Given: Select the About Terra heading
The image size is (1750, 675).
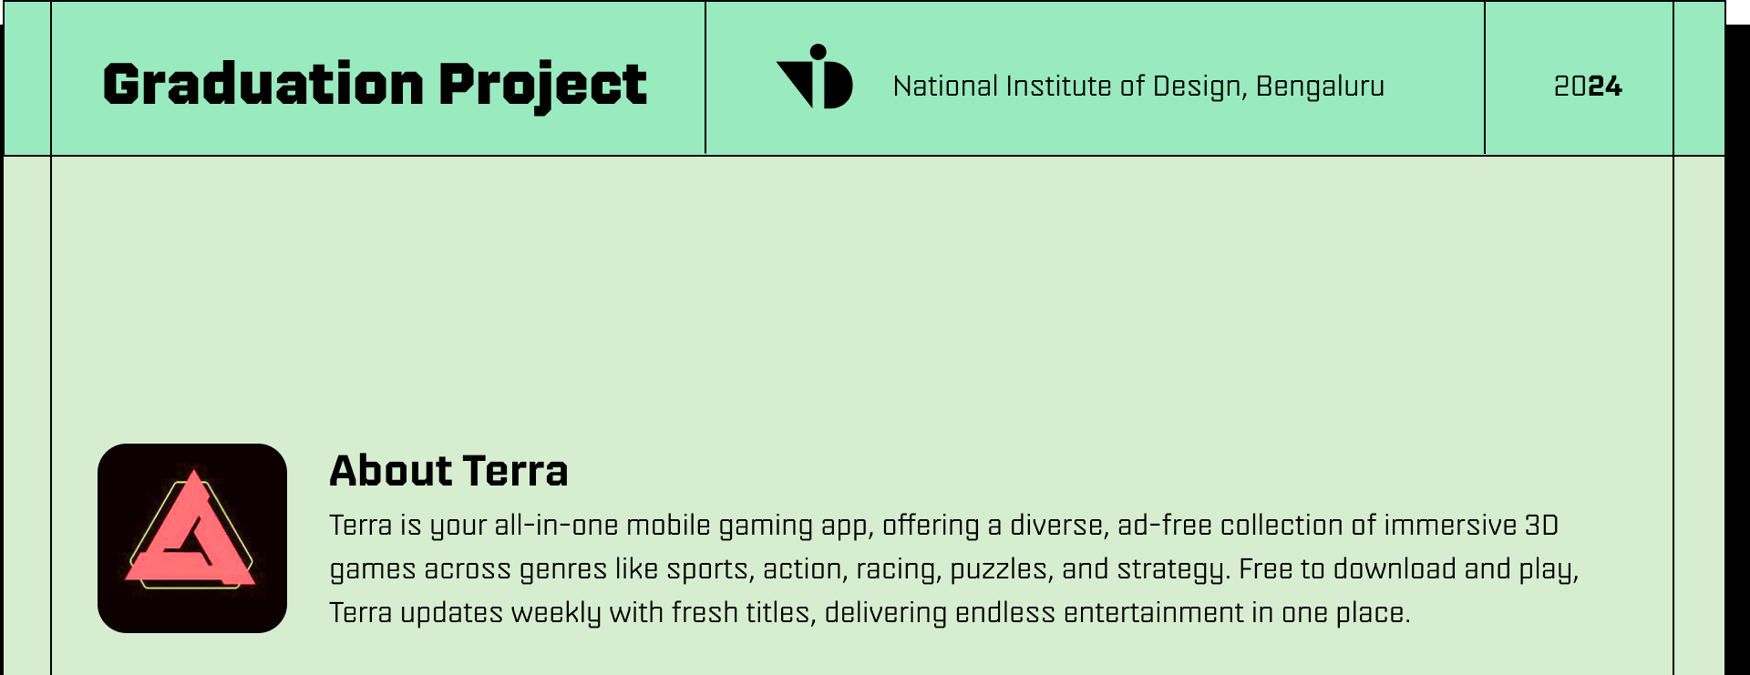Looking at the screenshot, I should tap(448, 471).
